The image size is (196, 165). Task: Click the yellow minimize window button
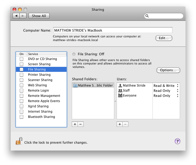click(20, 9)
